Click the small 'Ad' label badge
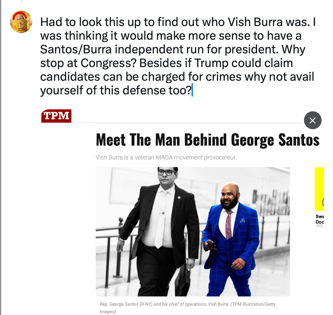 319,225
